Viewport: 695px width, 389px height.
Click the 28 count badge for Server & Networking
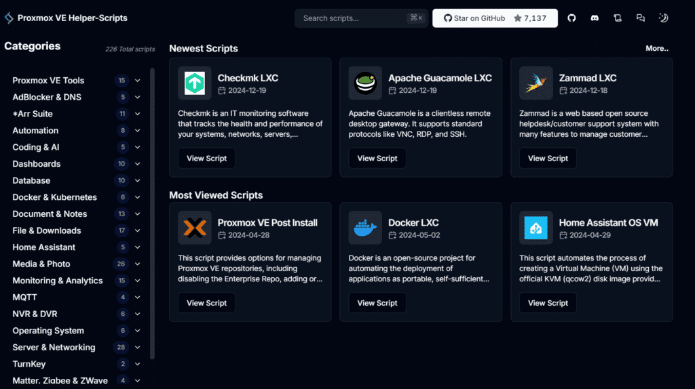tap(121, 348)
